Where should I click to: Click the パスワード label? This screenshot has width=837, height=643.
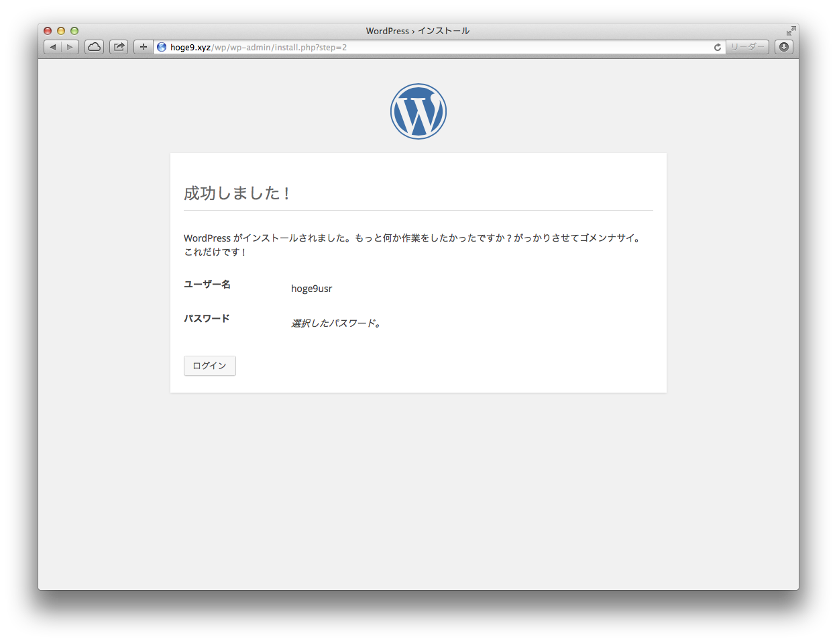pyautogui.click(x=207, y=318)
